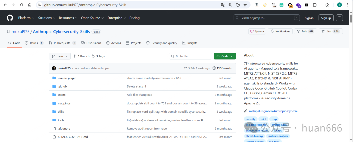Click the zoom magnifier icon in address bar

pyautogui.click(x=230, y=5)
